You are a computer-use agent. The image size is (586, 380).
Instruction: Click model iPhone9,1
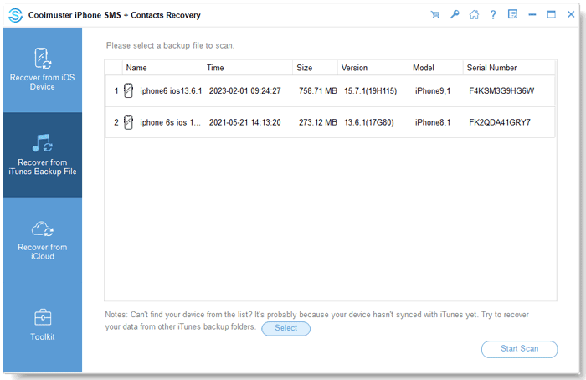pyautogui.click(x=433, y=90)
